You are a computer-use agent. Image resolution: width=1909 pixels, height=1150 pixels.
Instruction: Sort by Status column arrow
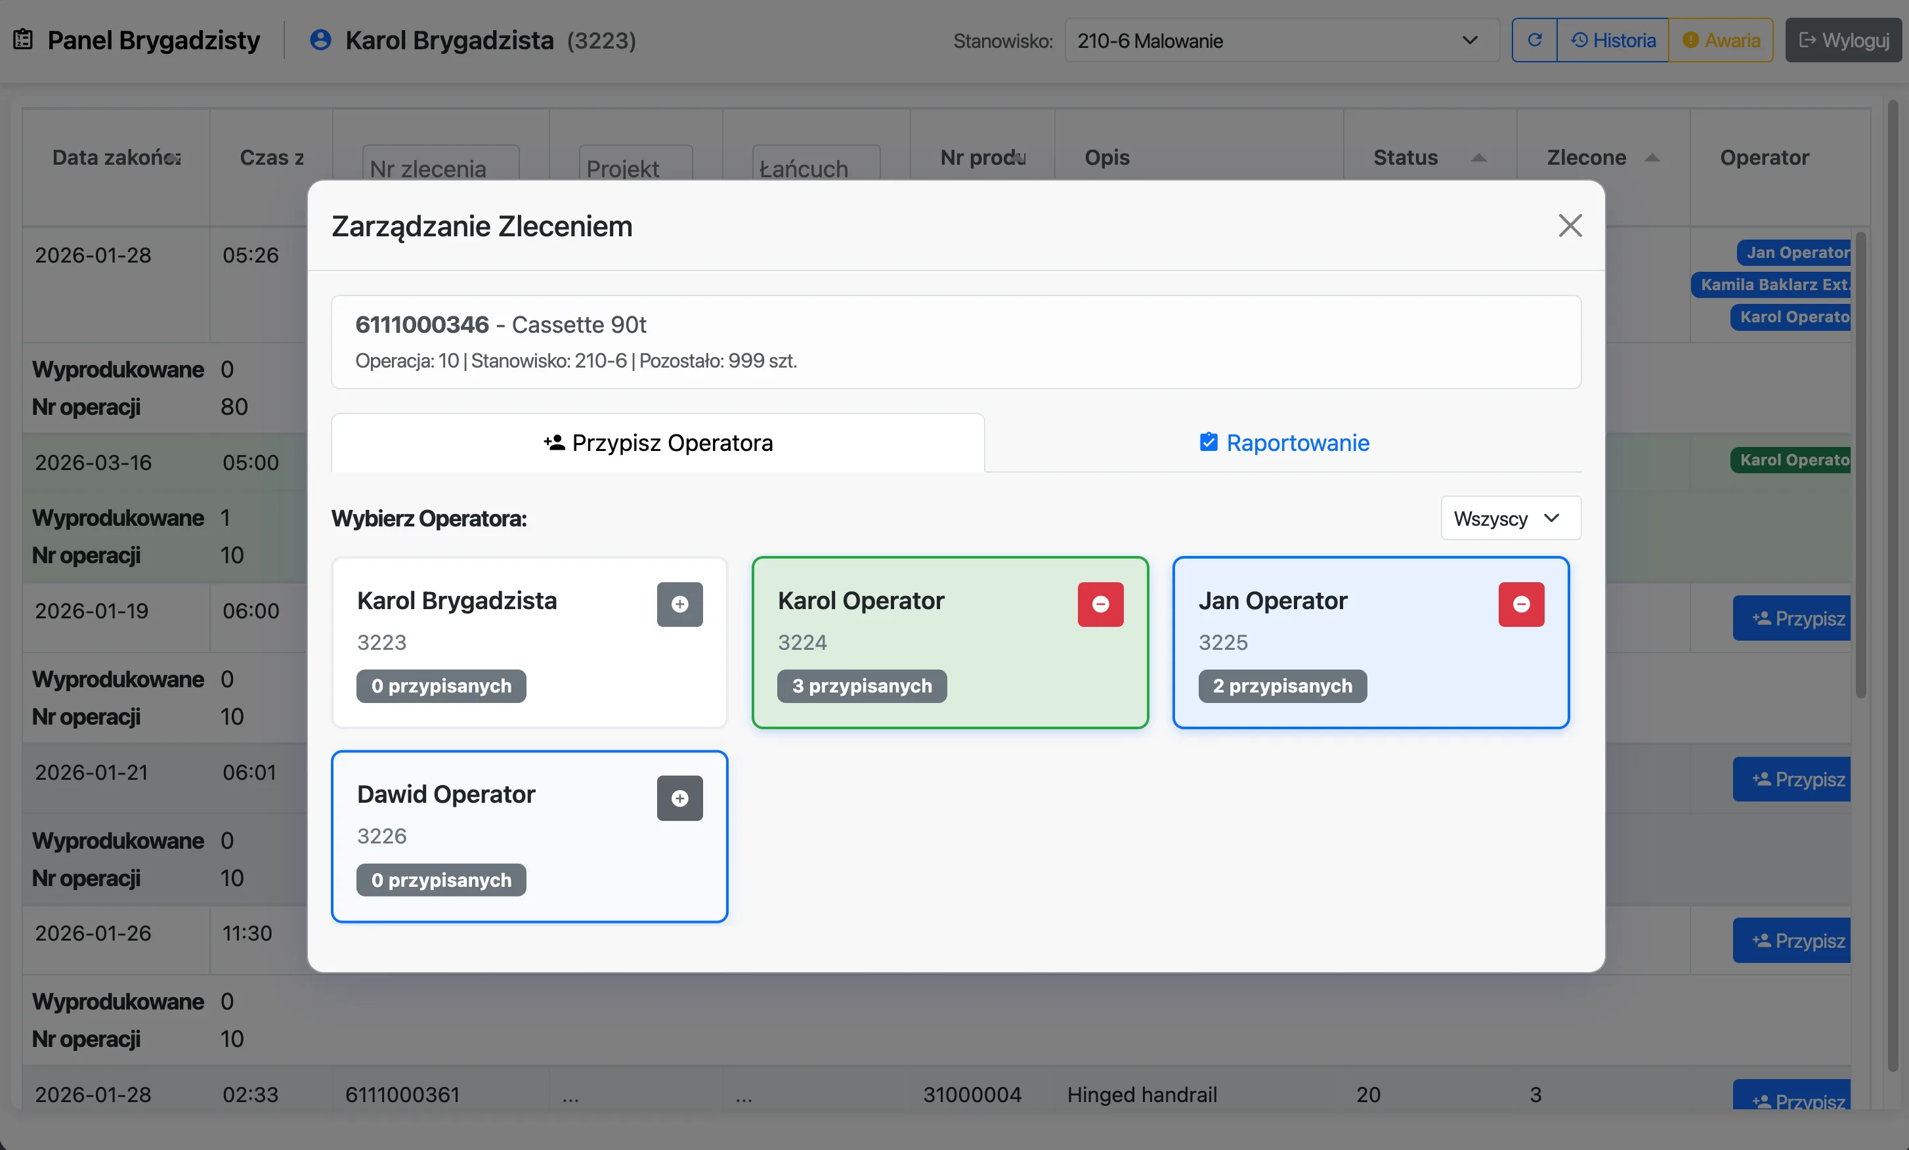[x=1478, y=158]
